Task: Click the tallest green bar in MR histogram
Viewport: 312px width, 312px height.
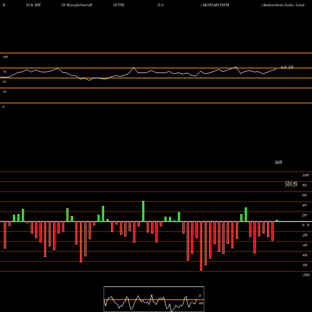Action: (x=144, y=211)
